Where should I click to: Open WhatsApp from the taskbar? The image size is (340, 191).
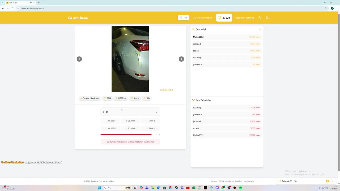199,188
